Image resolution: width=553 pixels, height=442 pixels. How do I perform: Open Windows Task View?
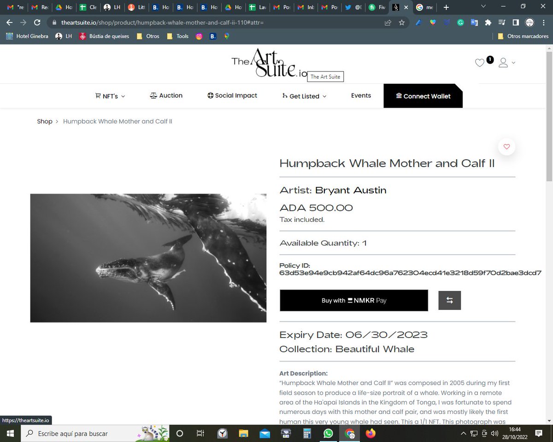coord(200,433)
